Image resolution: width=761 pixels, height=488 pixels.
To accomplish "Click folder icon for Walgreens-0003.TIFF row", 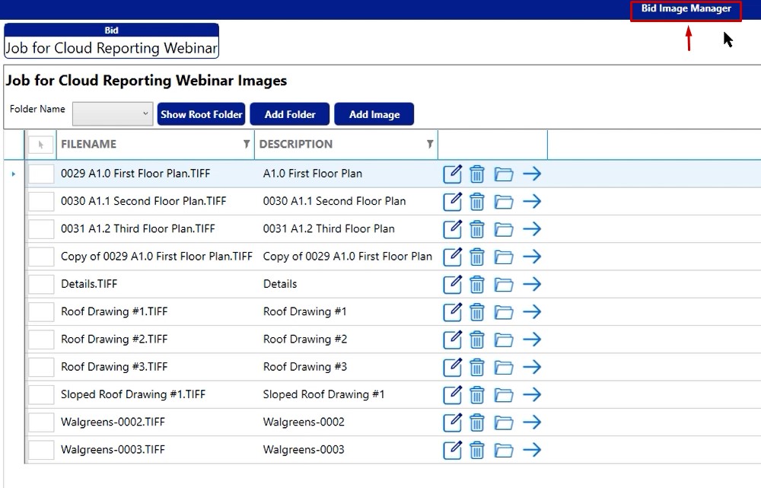I will click(503, 450).
